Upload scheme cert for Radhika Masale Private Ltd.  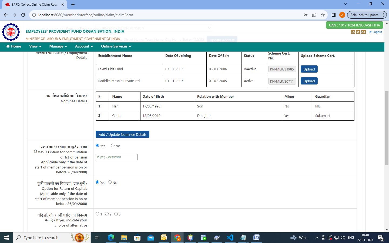pyautogui.click(x=309, y=81)
